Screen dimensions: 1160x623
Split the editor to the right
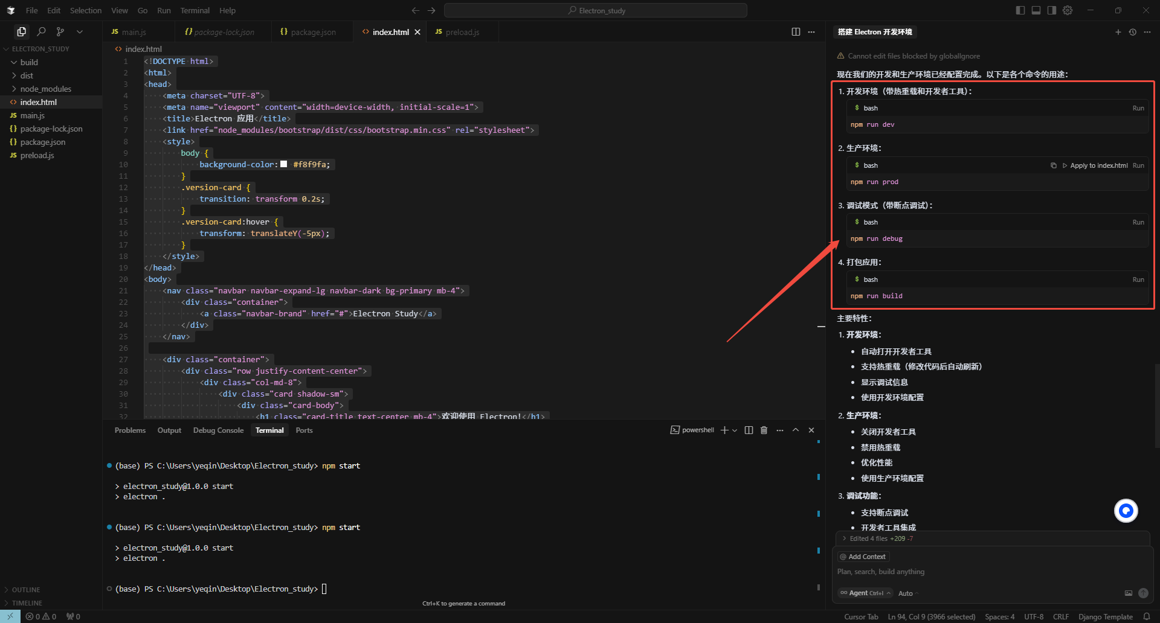(796, 32)
